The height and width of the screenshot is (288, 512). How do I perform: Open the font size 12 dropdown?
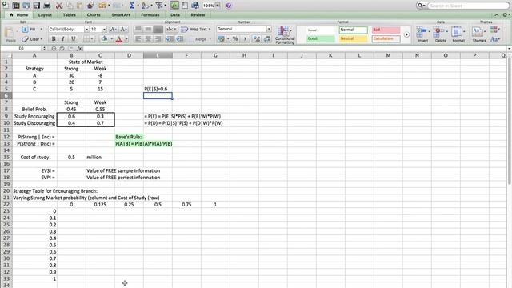(x=104, y=29)
